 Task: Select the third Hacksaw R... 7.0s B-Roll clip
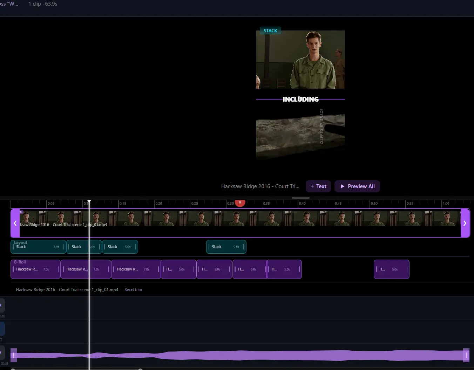136,269
